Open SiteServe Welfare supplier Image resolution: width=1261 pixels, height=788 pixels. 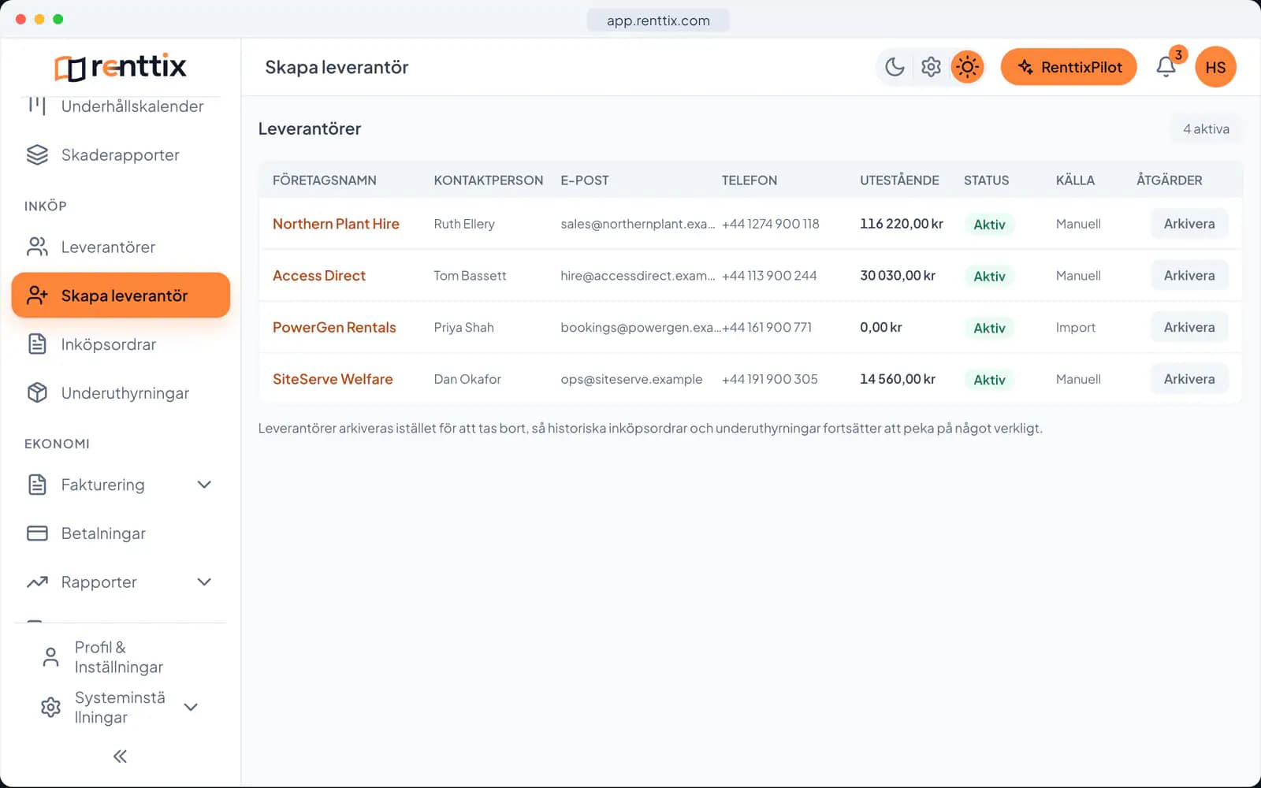coord(333,379)
